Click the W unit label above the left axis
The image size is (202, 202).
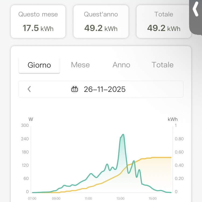pyautogui.click(x=30, y=119)
